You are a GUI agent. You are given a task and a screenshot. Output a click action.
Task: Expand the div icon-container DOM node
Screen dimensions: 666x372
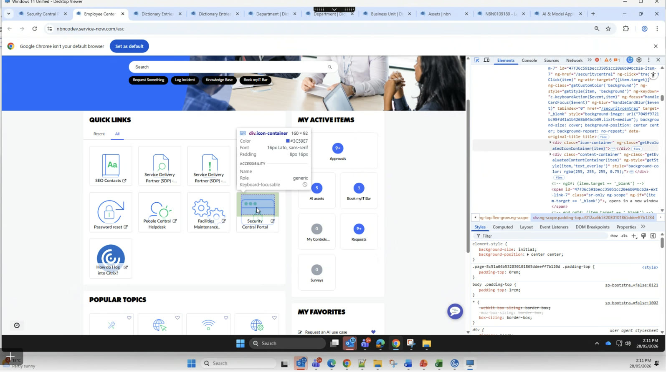click(550, 143)
